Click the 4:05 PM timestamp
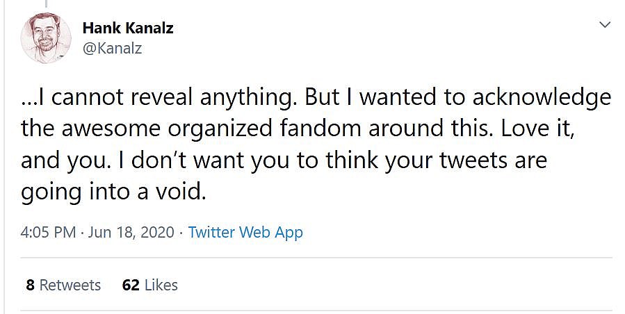 48,232
